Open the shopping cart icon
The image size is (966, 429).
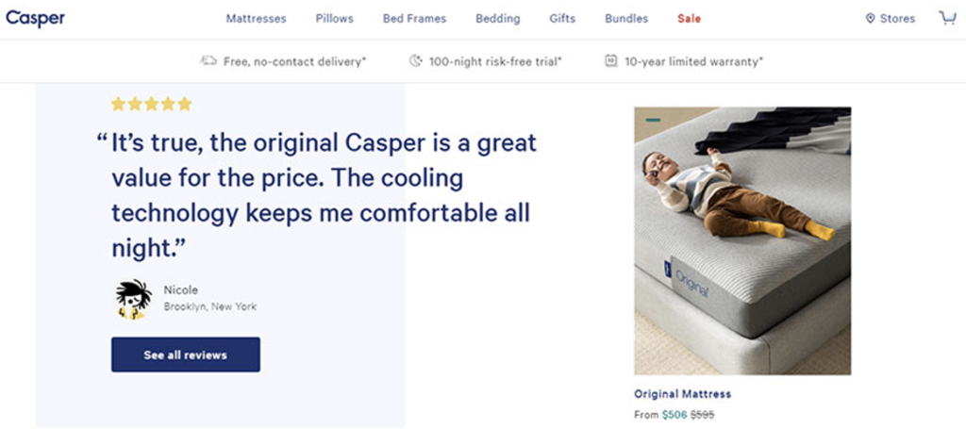click(947, 18)
